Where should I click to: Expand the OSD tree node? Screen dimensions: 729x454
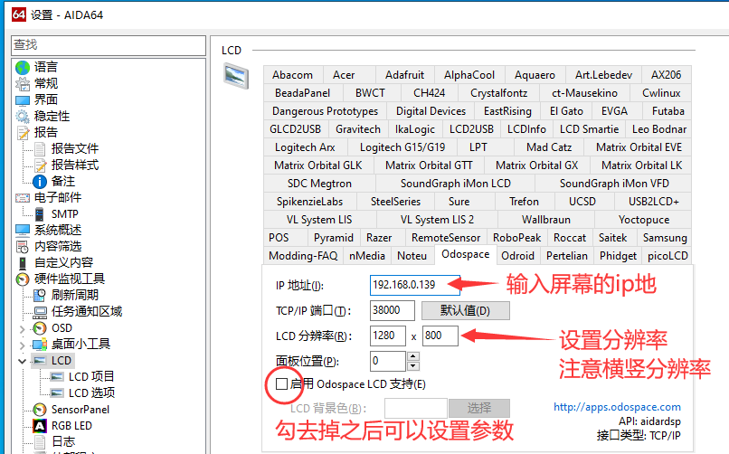tap(22, 329)
